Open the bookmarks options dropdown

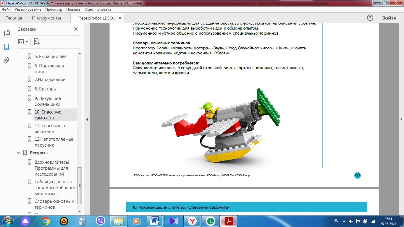23,42
